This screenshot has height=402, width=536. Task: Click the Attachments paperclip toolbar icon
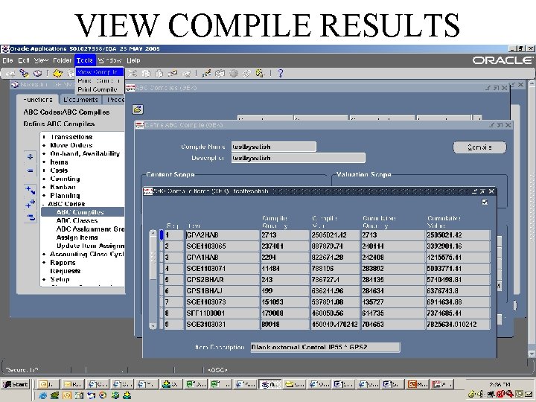(x=246, y=73)
